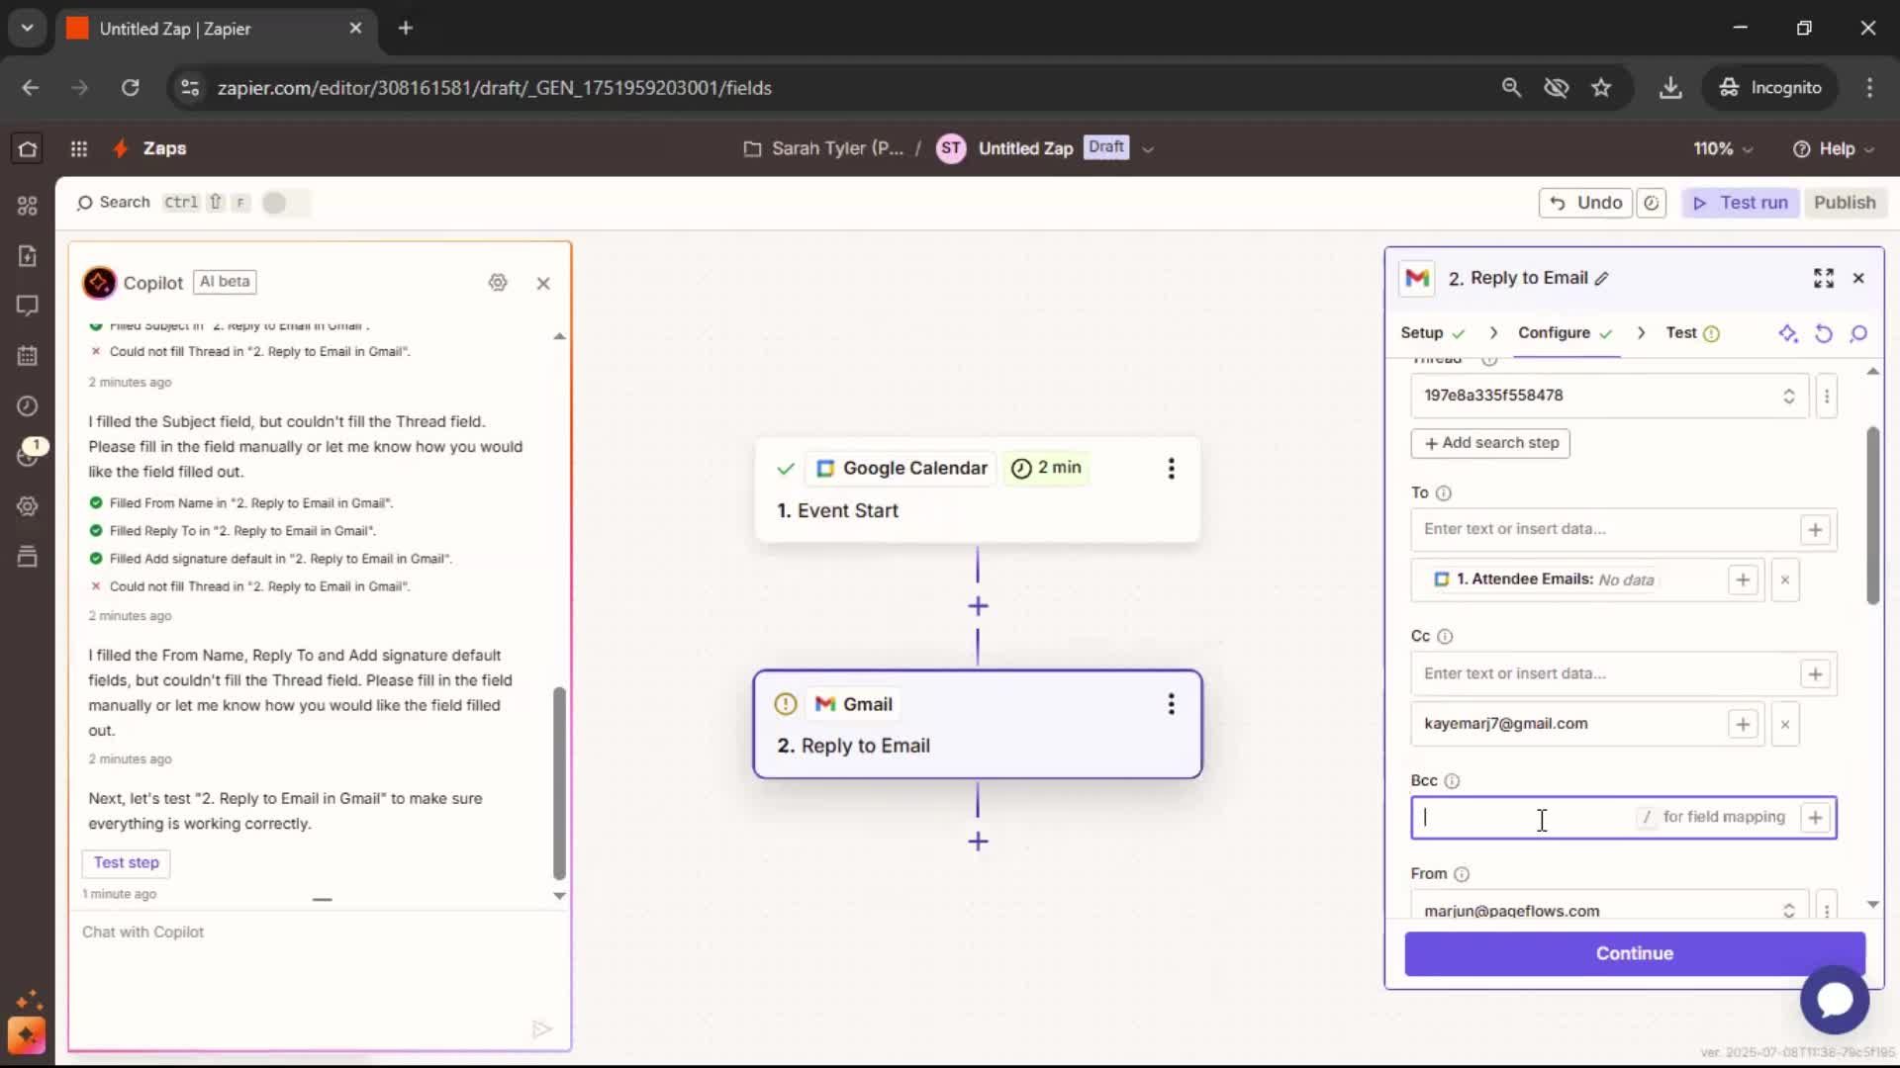
Task: Click the plus icon in the To field
Action: (x=1815, y=530)
